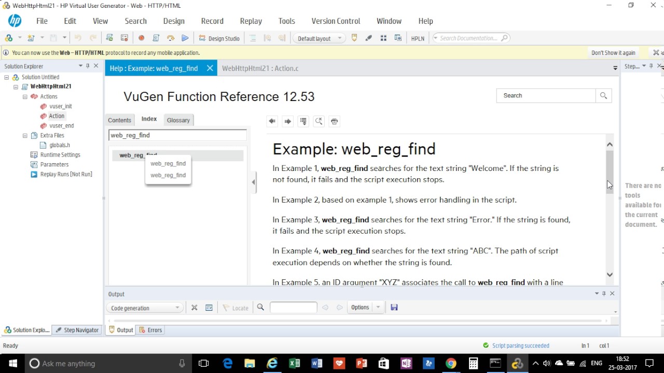
Task: Open Runtime Settings in Solution Explorer
Action: pos(60,155)
